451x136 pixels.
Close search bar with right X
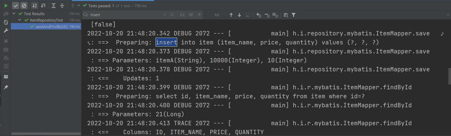point(448,15)
